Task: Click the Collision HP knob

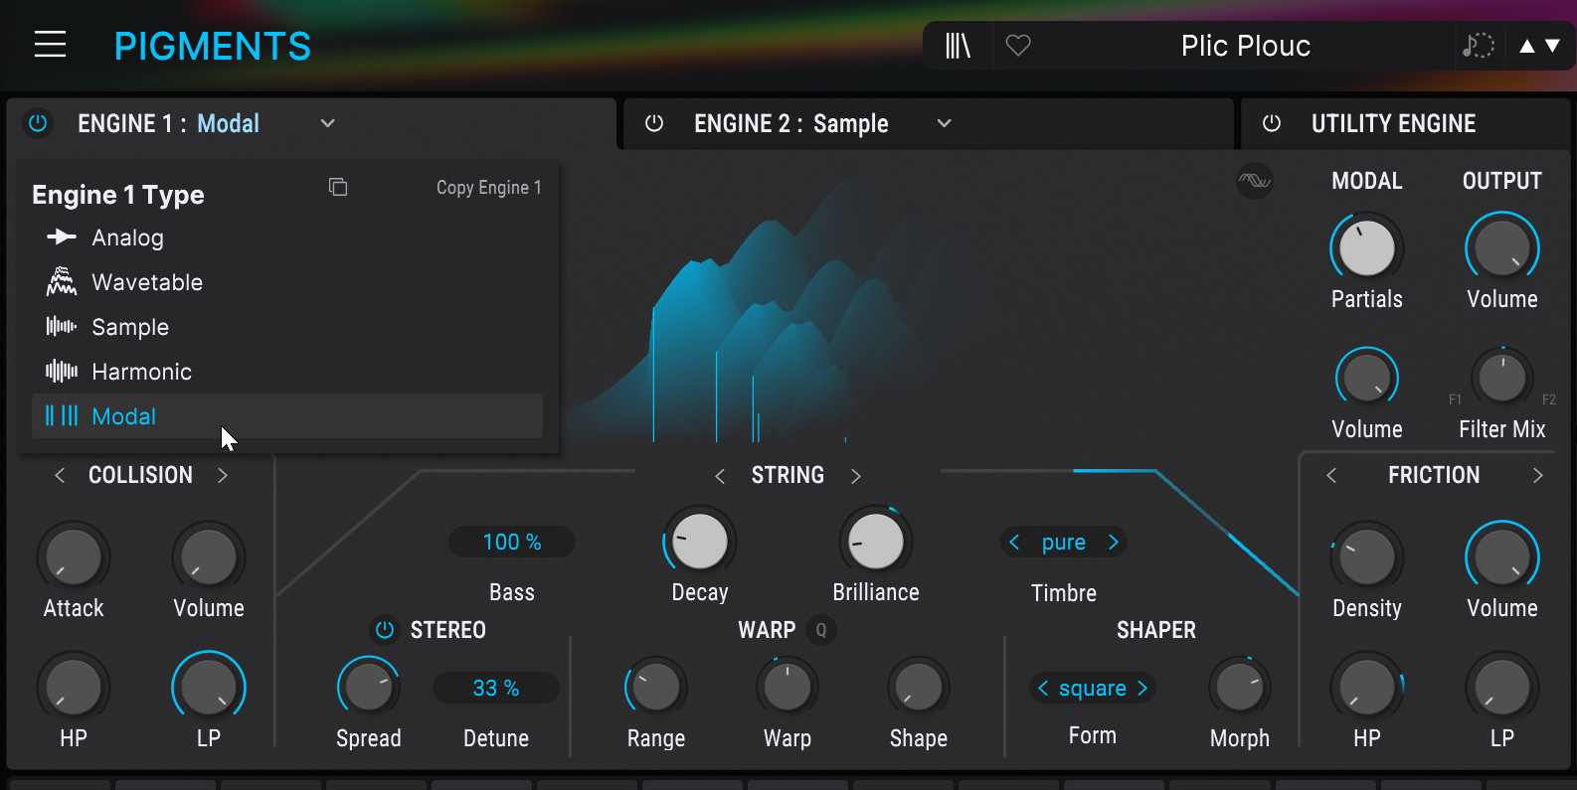Action: click(x=74, y=688)
